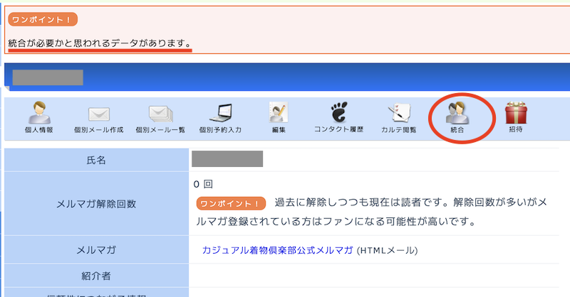The image size is (570, 297).
Task: Click the 招待 gift box icon
Action: point(516,113)
